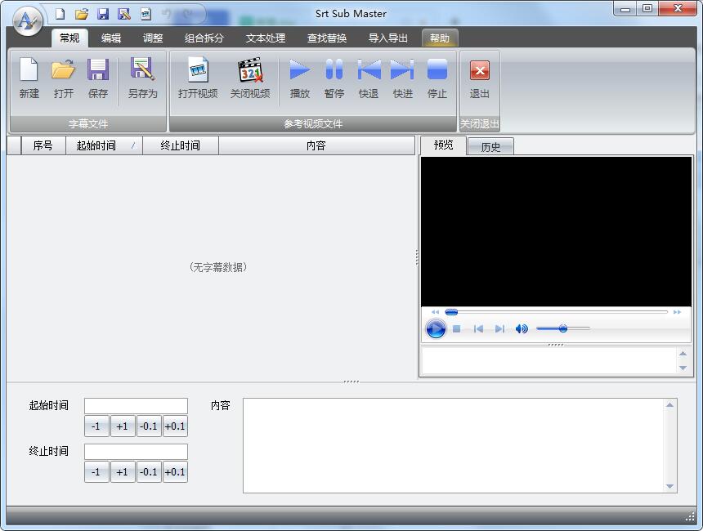This screenshot has width=703, height=531.
Task: Stop video with the 停止 ribbon icon
Action: click(437, 71)
